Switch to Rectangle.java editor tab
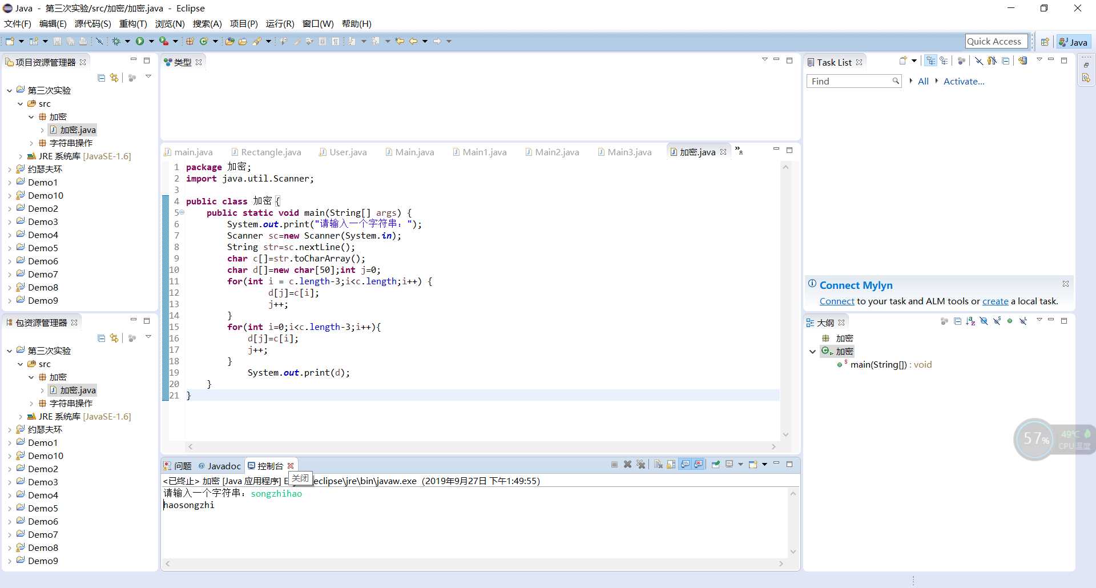This screenshot has height=588, width=1096. point(267,152)
